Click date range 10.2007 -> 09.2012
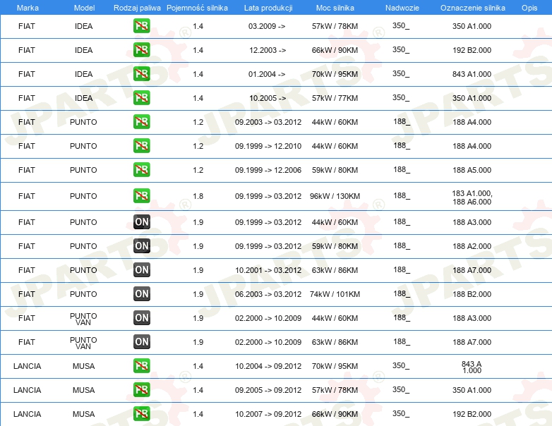This screenshot has width=552, height=426. (268, 414)
